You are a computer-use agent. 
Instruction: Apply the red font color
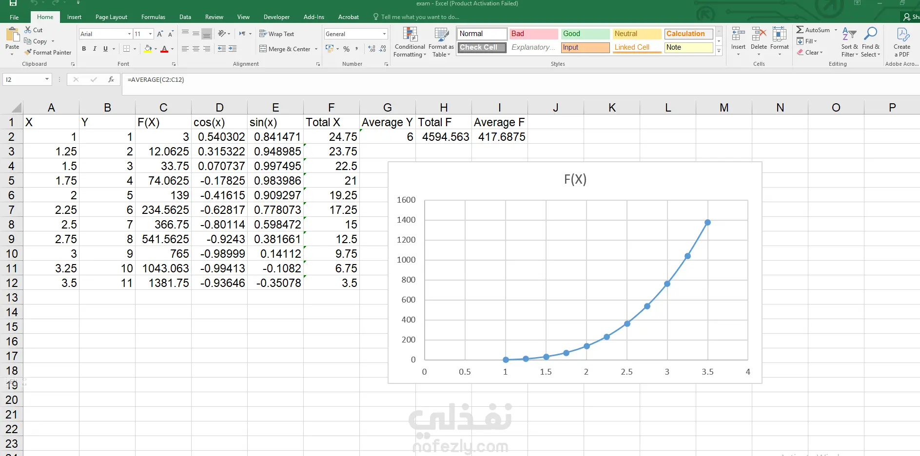coord(164,49)
